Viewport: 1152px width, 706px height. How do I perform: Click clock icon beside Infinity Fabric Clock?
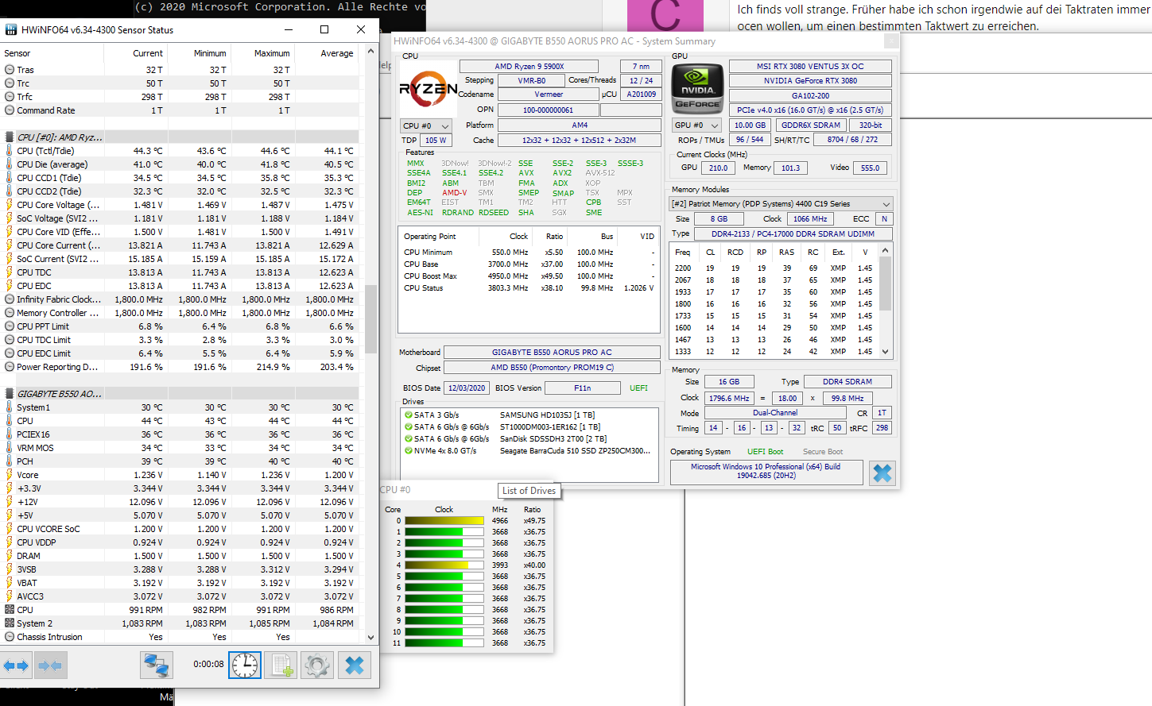coord(10,299)
